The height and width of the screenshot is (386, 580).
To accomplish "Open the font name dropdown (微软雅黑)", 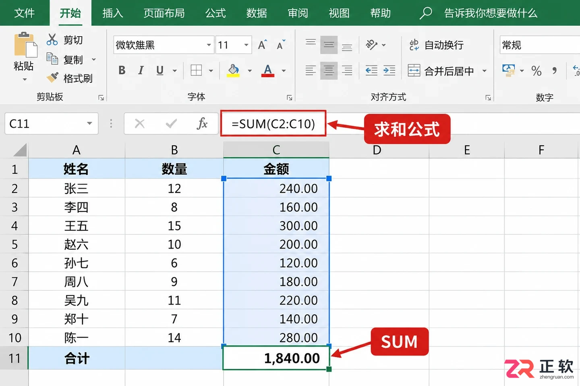I will click(x=209, y=45).
